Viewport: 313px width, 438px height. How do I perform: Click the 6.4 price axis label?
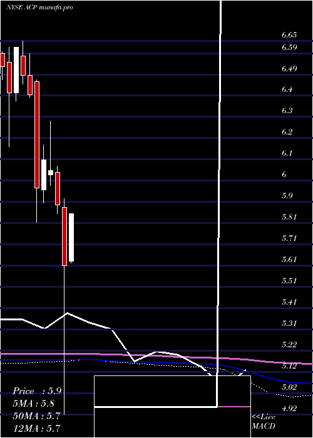tap(287, 89)
